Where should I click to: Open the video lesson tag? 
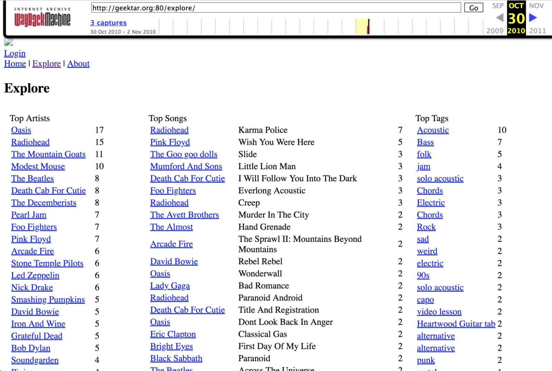pyautogui.click(x=439, y=312)
